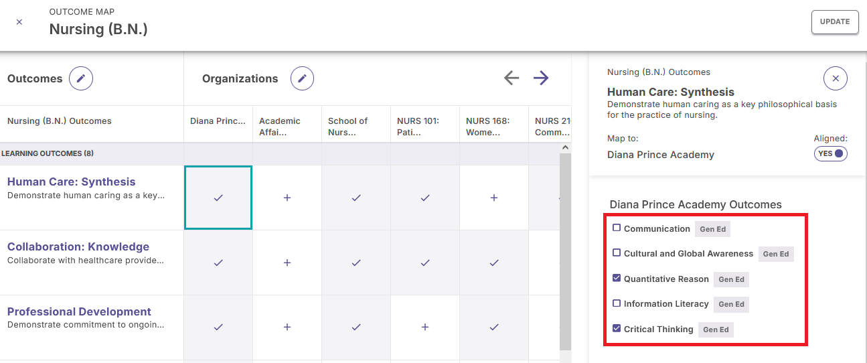The image size is (867, 363).
Task: Click the Nursing (B.N.) Outcomes column label
Action: tap(60, 121)
